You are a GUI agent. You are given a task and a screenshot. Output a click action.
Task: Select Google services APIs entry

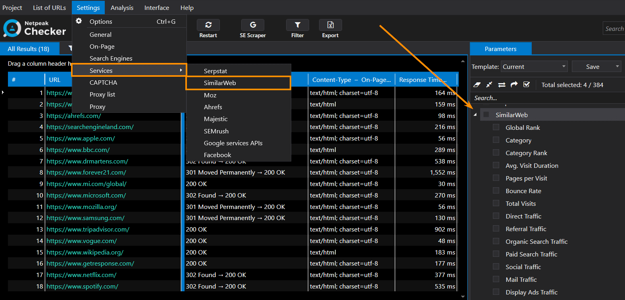pos(238,143)
